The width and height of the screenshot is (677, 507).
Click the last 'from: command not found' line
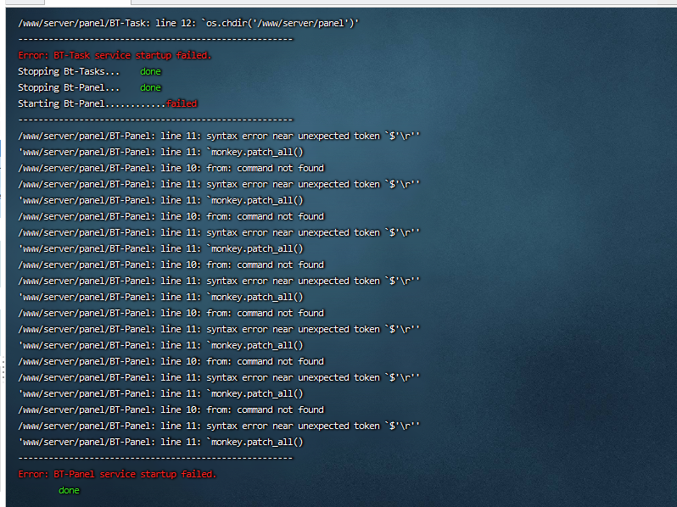(171, 409)
